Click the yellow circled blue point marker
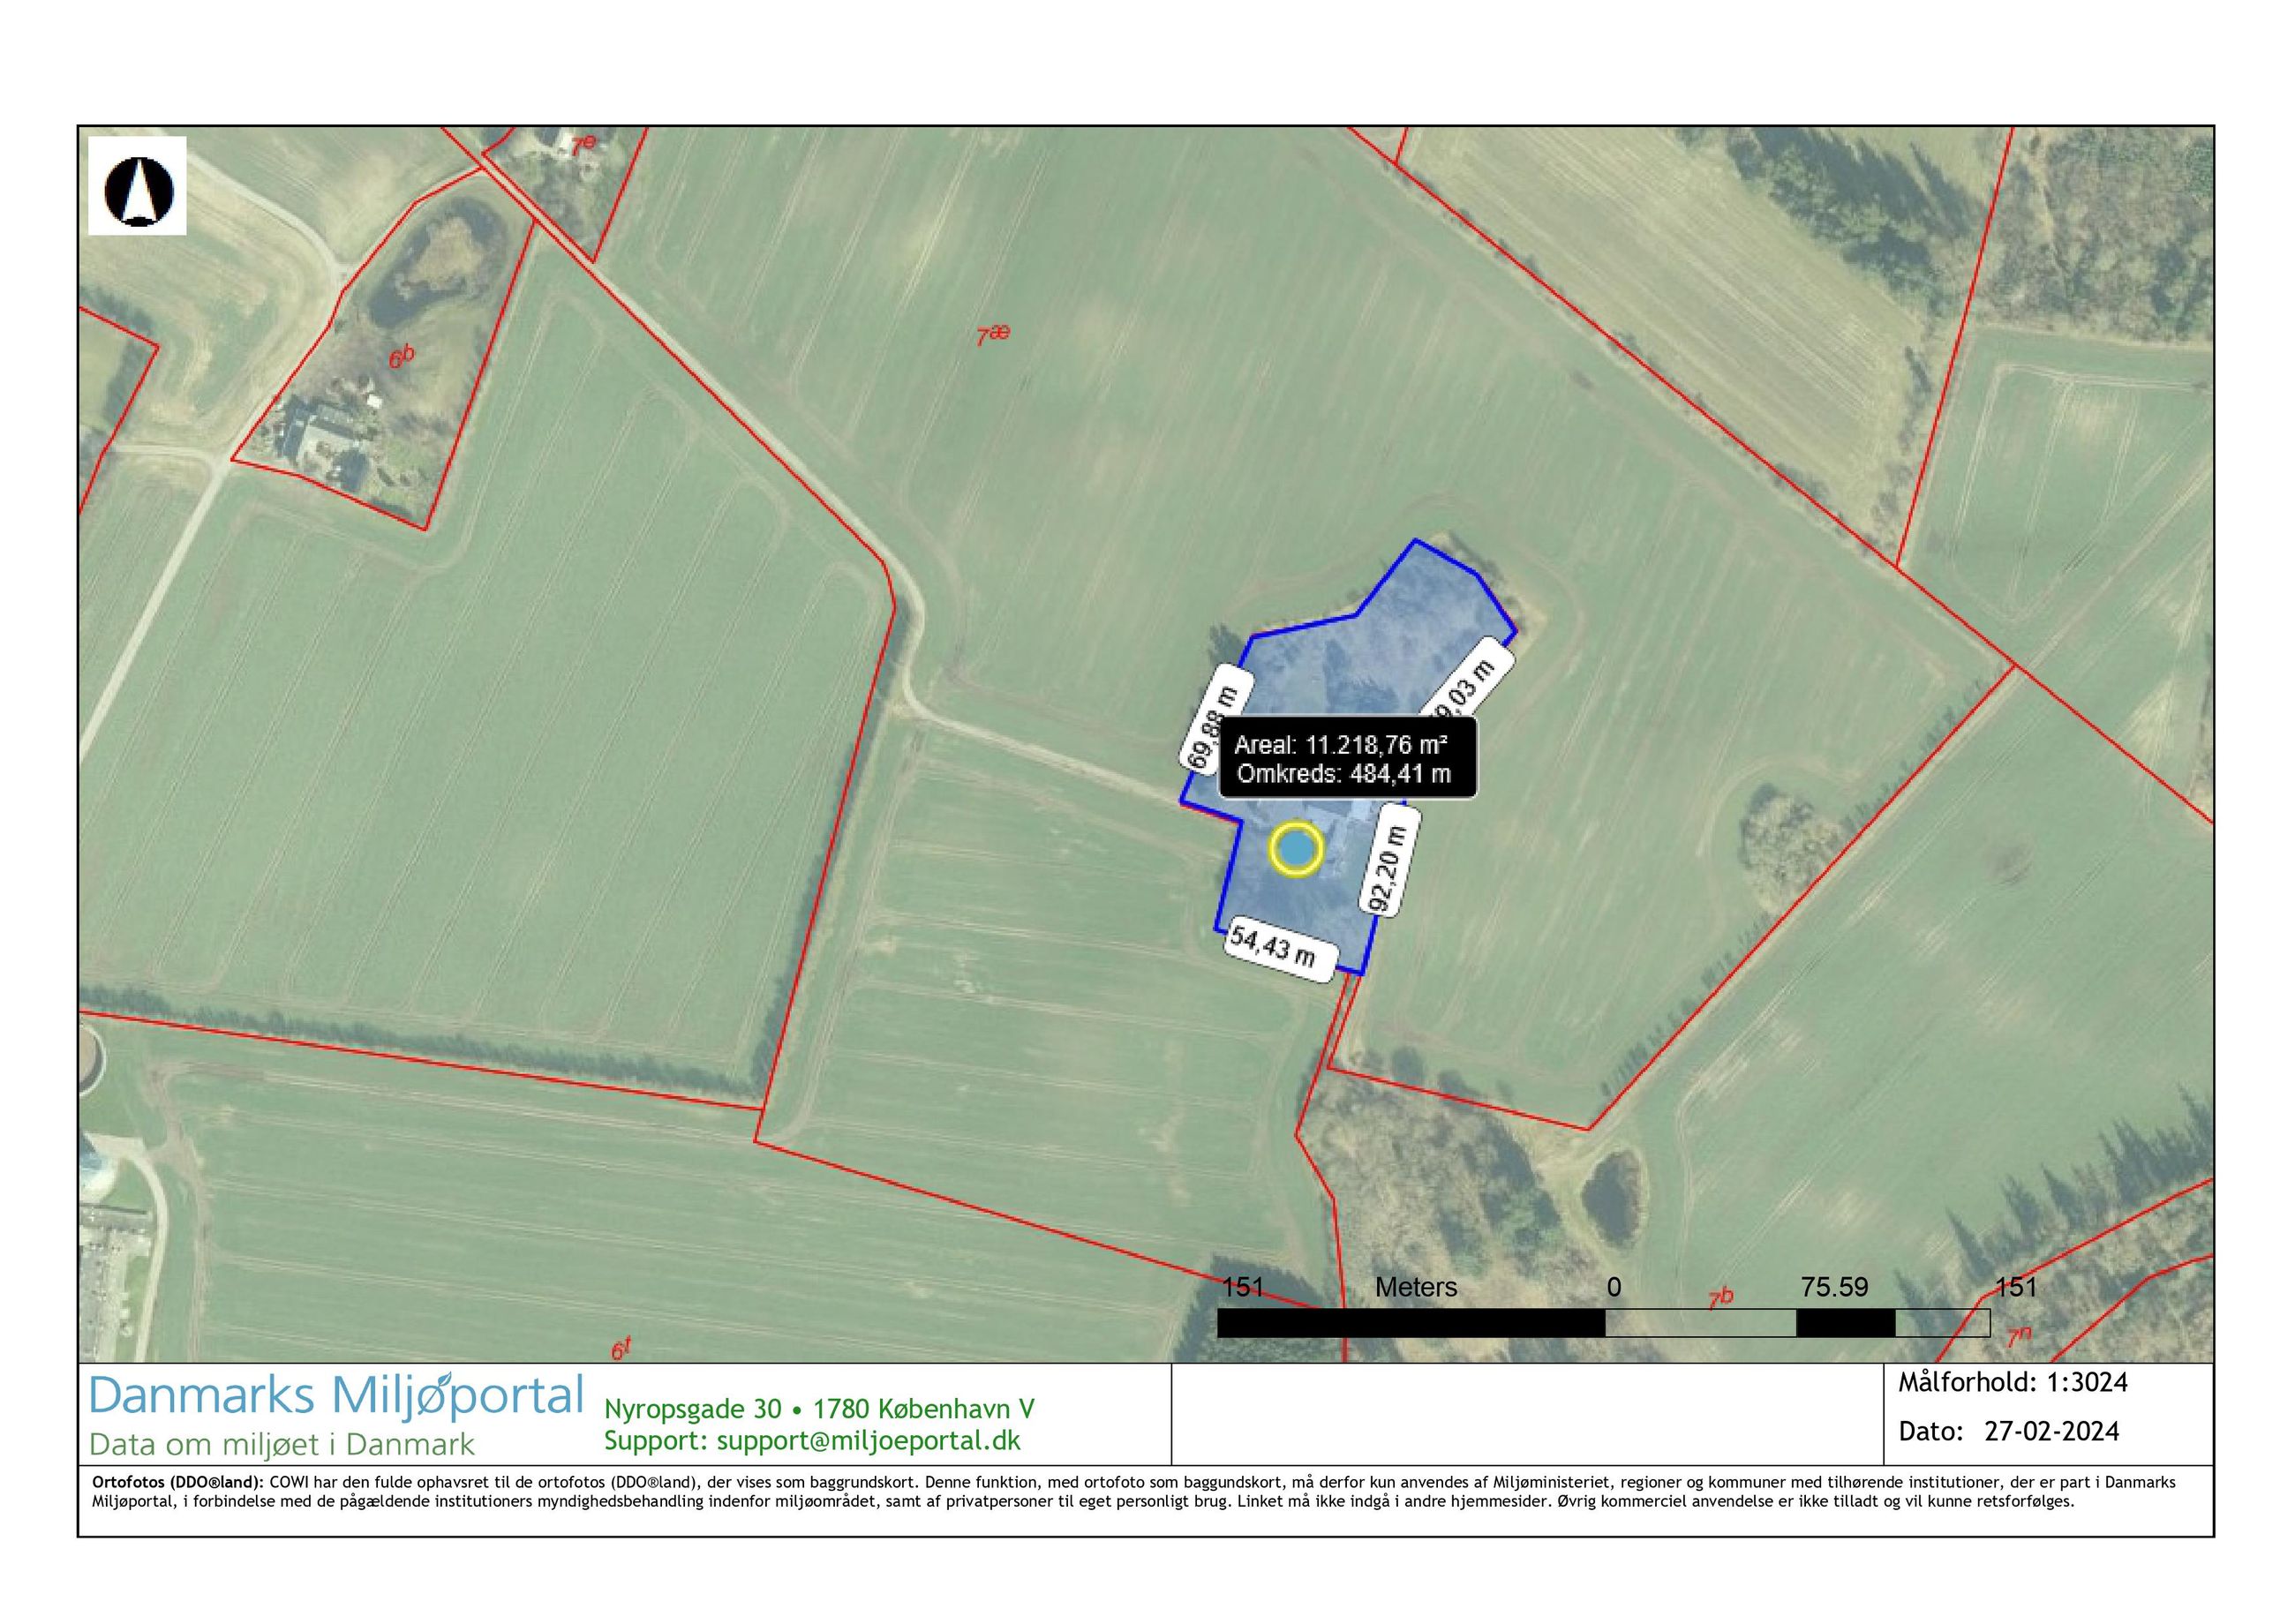The width and height of the screenshot is (2295, 1624). click(x=1296, y=850)
